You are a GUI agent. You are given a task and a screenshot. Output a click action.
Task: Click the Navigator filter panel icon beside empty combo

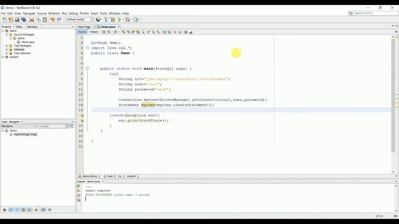[72, 126]
